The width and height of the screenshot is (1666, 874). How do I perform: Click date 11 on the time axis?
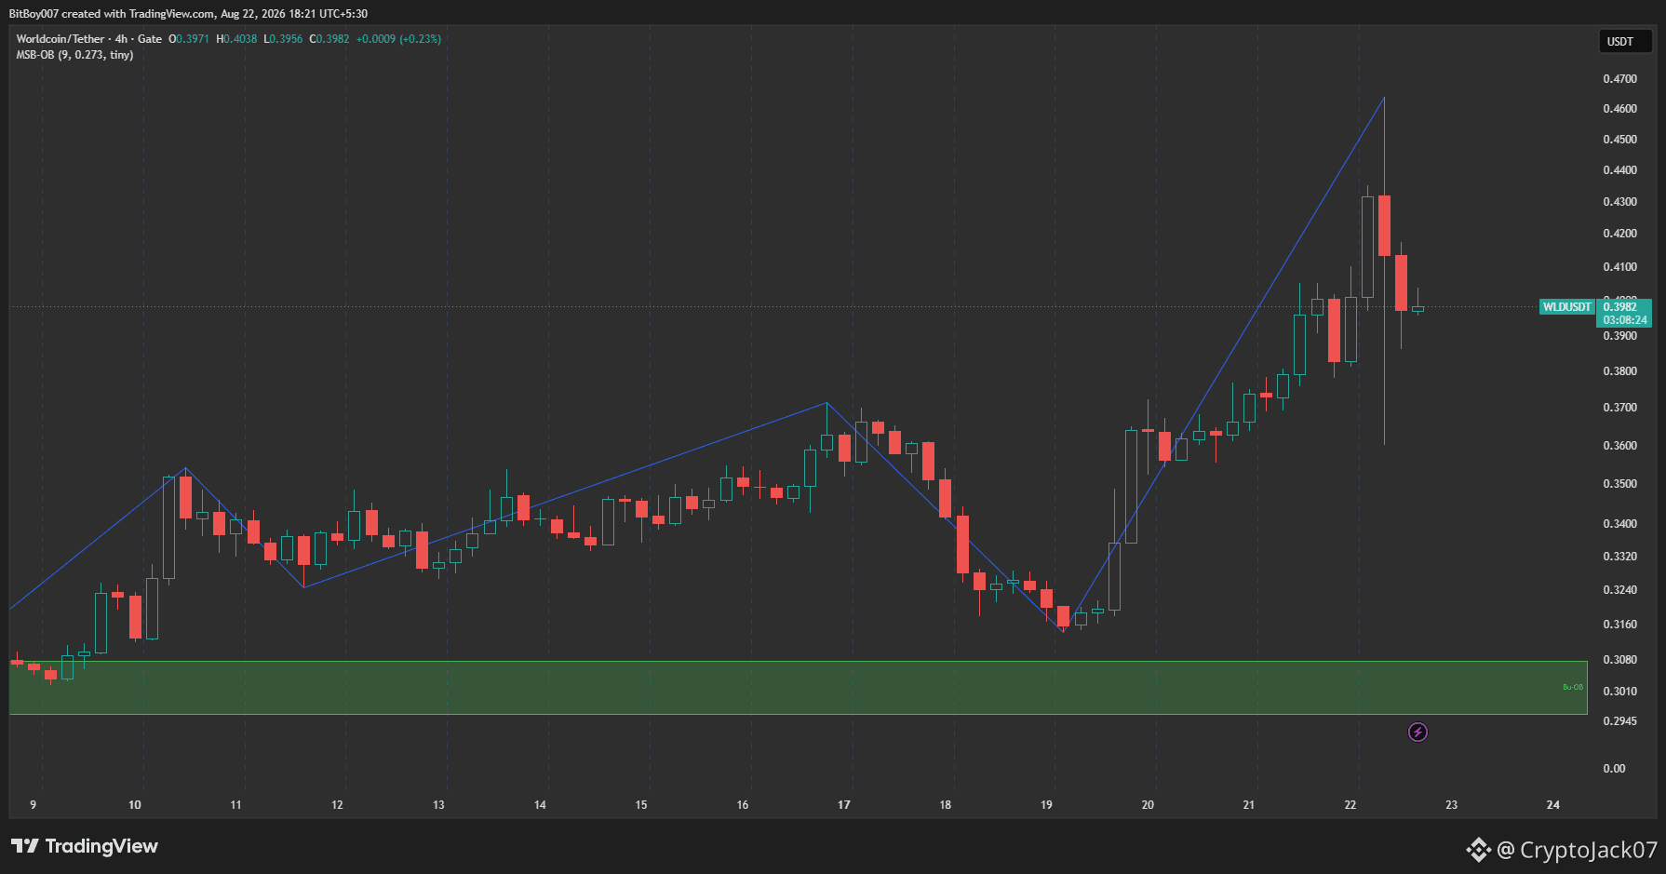tap(235, 805)
